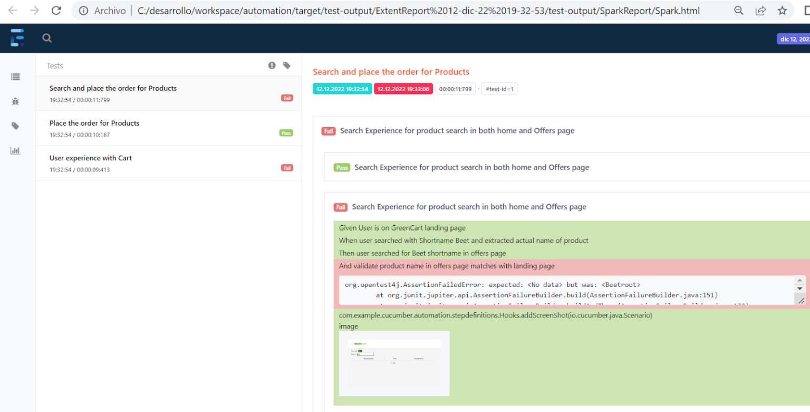Filter tests by status exclamation icon

(x=272, y=65)
